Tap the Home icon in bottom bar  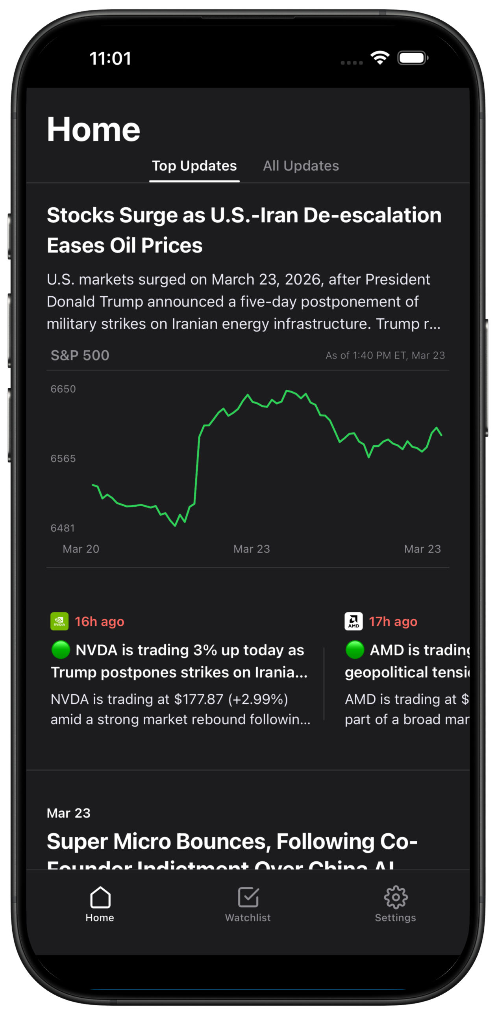(100, 897)
